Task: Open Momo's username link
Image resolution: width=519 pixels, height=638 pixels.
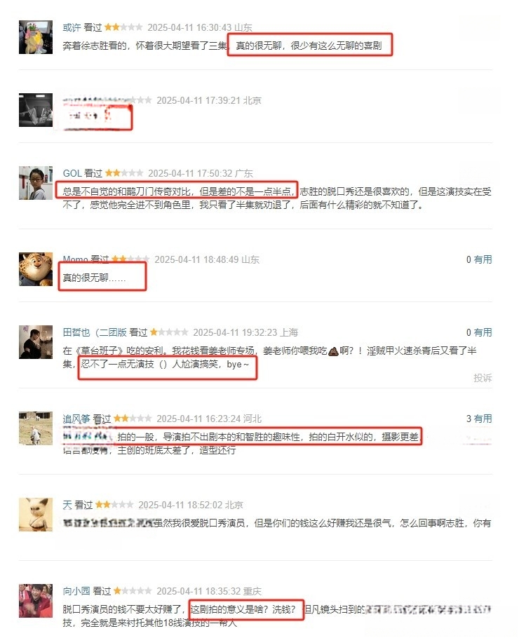Action: 75,259
